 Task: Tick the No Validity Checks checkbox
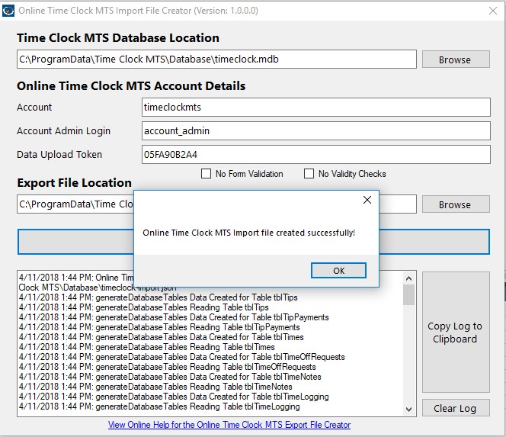309,173
